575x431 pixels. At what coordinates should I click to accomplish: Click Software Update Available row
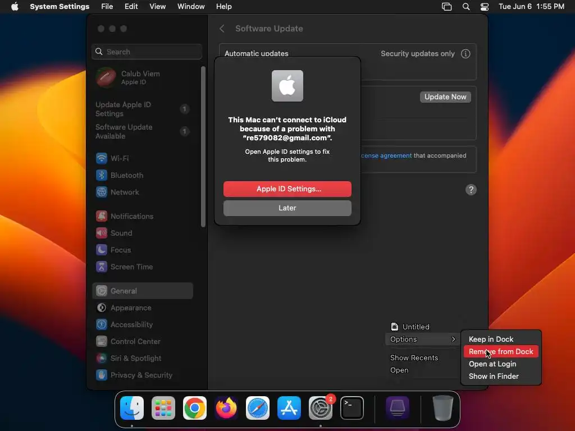tap(142, 131)
